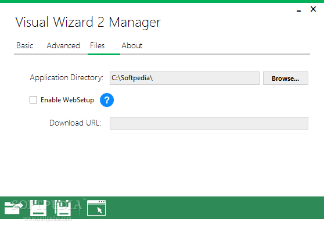Viewport: 324px width, 229px height.
Task: Open project via folder arrow icon
Action: tap(13, 208)
